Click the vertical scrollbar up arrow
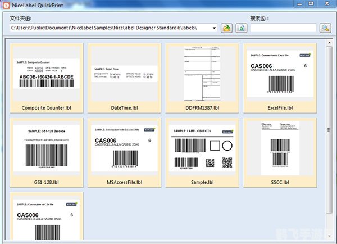 coord(329,43)
